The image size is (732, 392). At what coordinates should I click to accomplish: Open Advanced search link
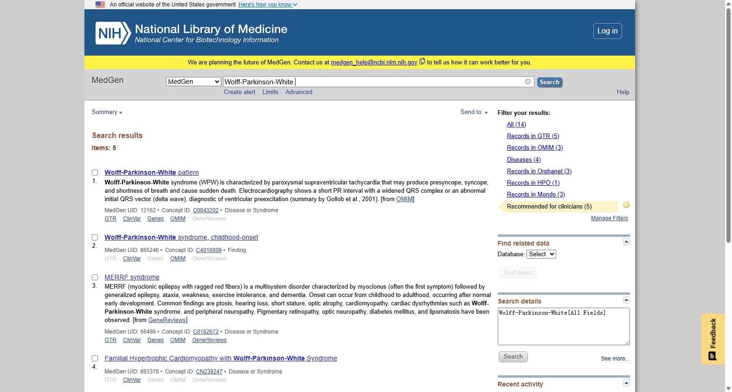[x=299, y=92]
